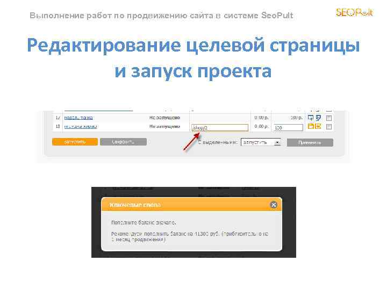Viewport: 387px width, 290px height.
Task: Tick the checkbox in row 18
Action: click(x=329, y=127)
